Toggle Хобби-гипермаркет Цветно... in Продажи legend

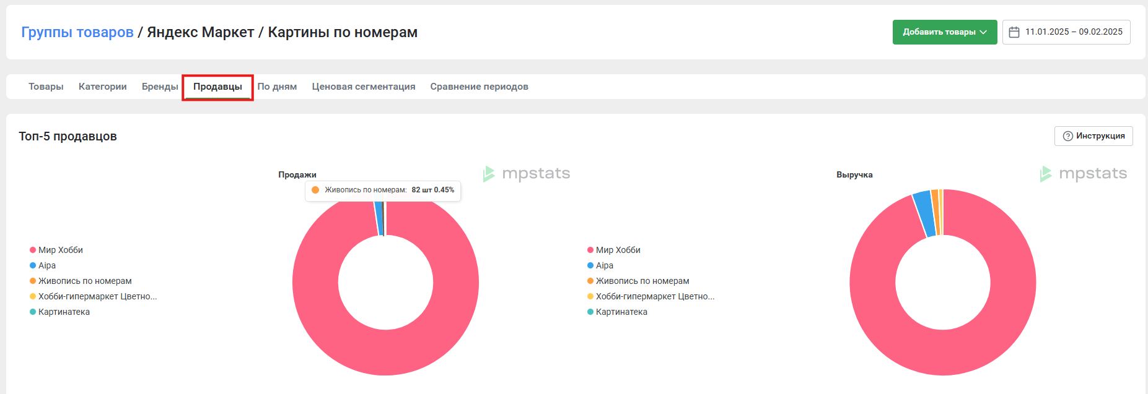click(x=94, y=296)
